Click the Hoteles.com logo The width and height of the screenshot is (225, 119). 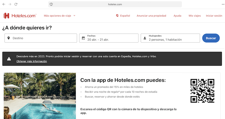20,16
